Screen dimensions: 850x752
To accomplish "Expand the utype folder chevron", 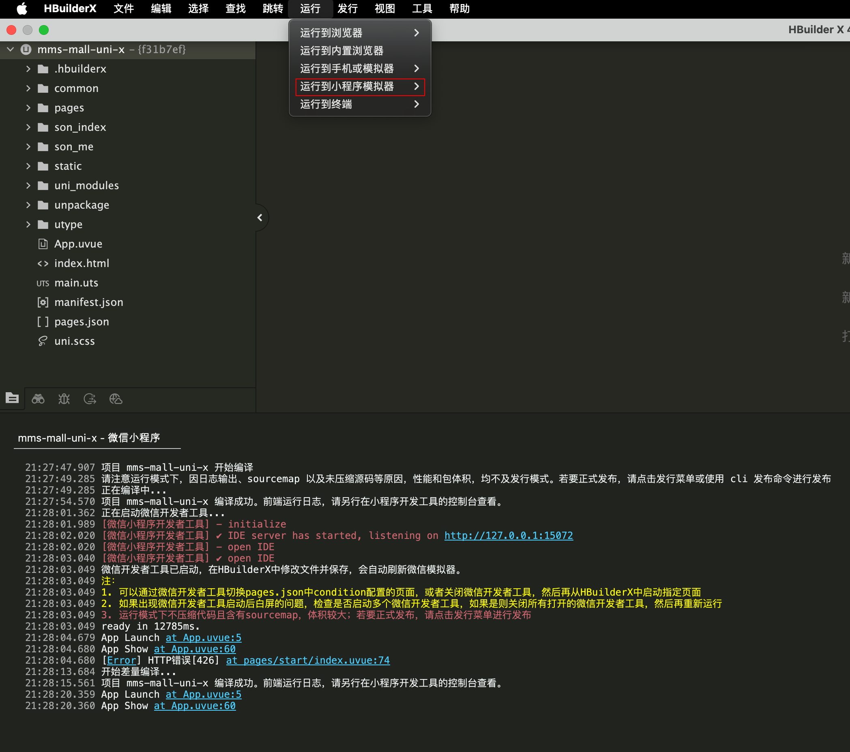I will [28, 225].
